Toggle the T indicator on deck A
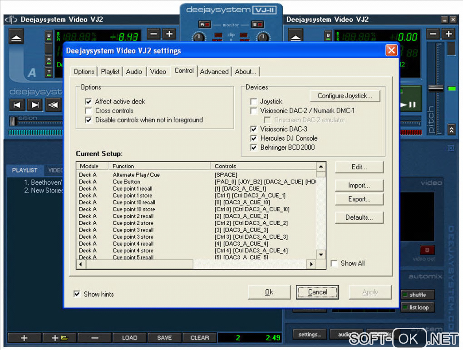The image size is (463, 350). tap(49, 72)
